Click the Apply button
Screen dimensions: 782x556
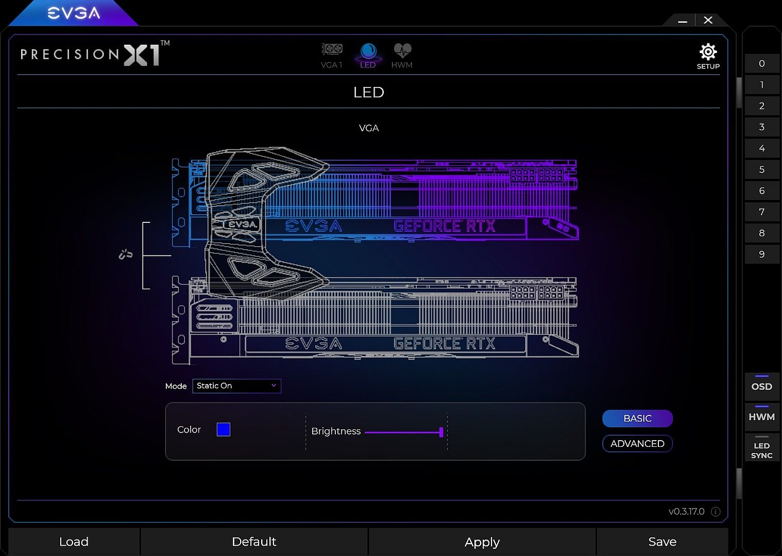tap(482, 542)
